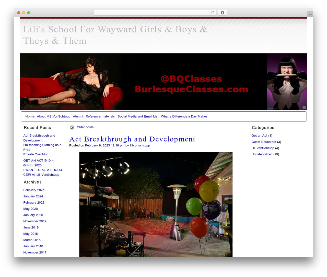Viewport: 327px width, 277px height.
Task: Click the browser address bar
Action: (x=155, y=13)
